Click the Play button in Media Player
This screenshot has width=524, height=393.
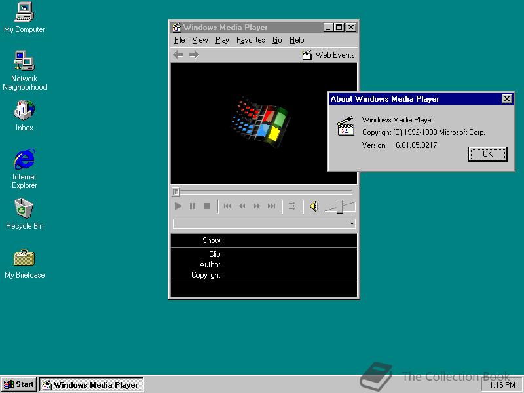coord(178,206)
